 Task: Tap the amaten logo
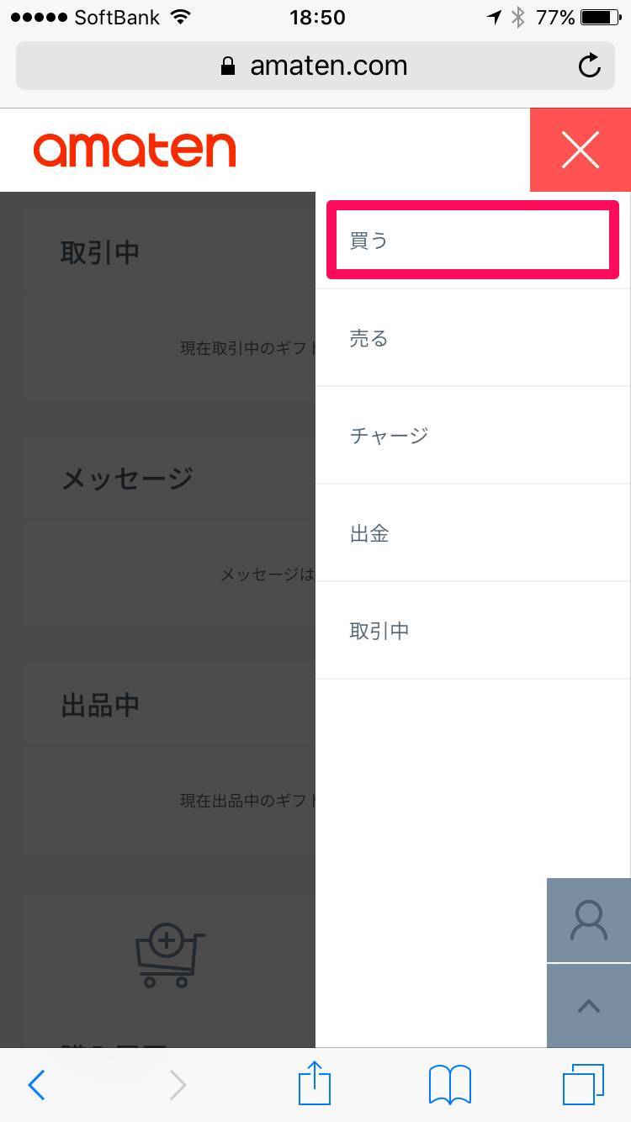[x=135, y=149]
